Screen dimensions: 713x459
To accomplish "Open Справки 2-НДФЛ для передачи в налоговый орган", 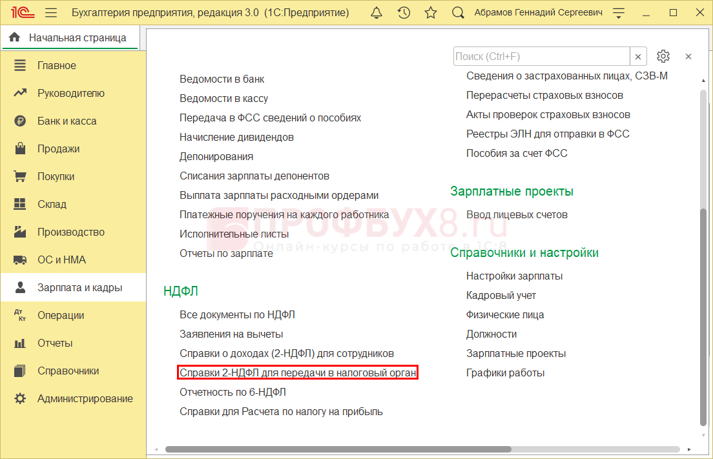I will [x=298, y=372].
